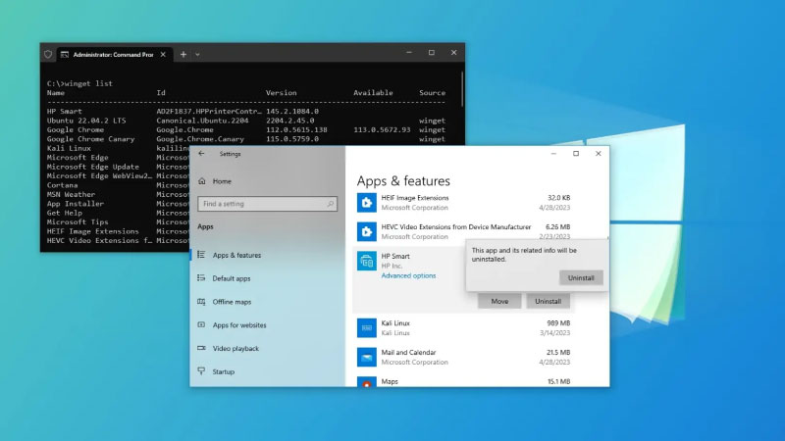Go back with the Settings back arrow
The image size is (785, 441).
click(x=202, y=154)
